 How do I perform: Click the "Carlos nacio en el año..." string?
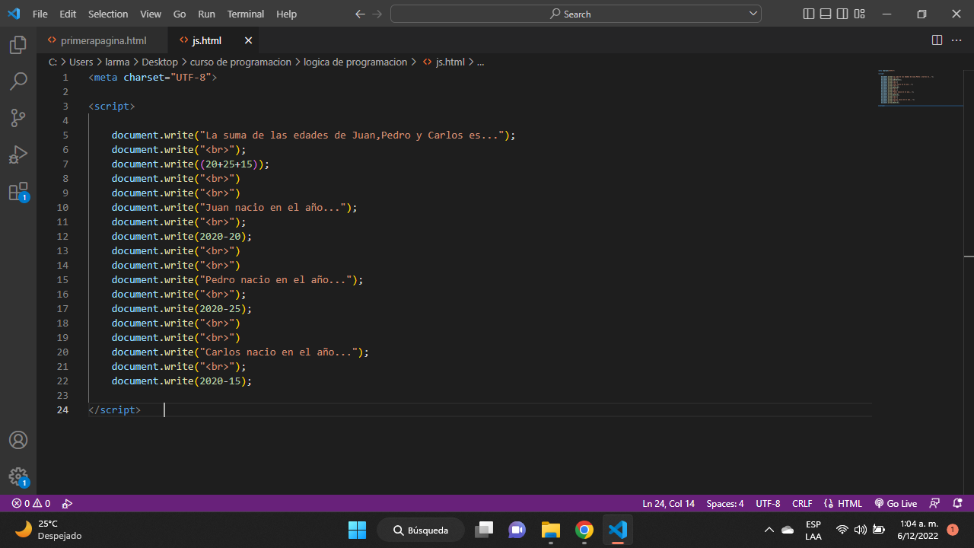(279, 352)
